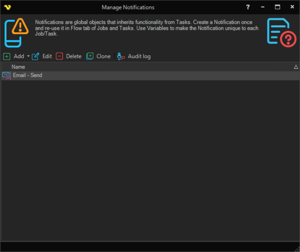The height and width of the screenshot is (252, 300).
Task: Click the resize grip at window corner
Action: pos(296,248)
